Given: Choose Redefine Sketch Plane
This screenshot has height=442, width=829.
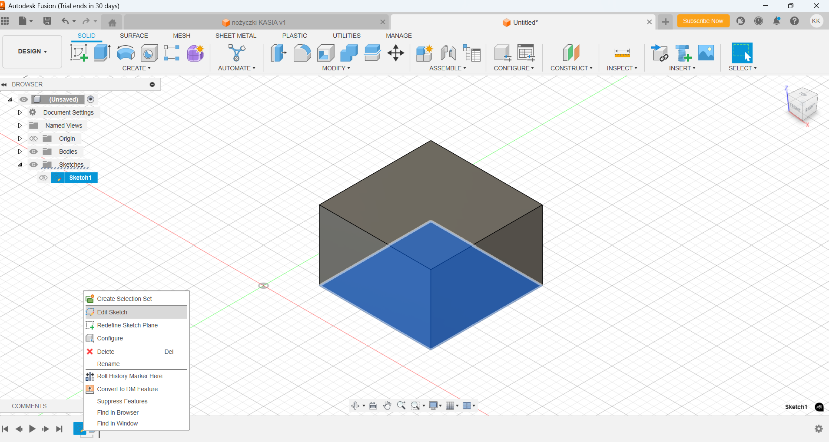Looking at the screenshot, I should [136, 325].
